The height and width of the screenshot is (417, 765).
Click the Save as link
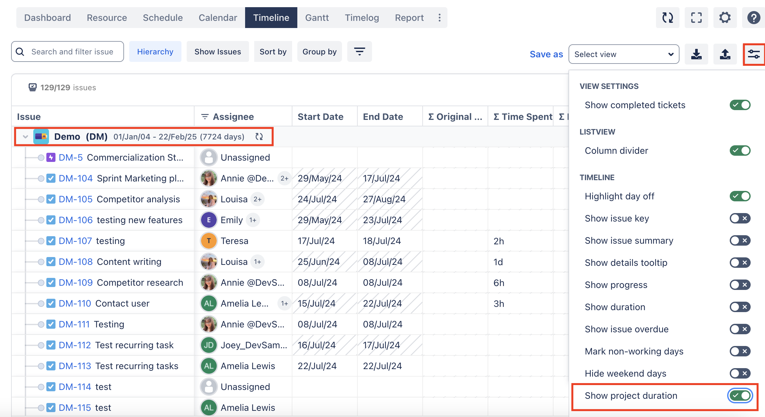coord(546,54)
